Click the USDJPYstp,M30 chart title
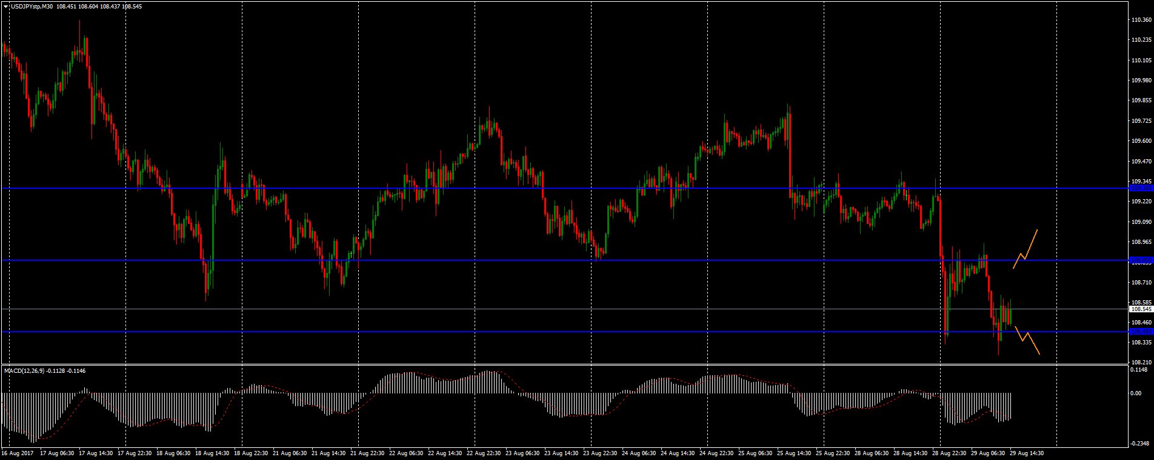 pyautogui.click(x=32, y=6)
